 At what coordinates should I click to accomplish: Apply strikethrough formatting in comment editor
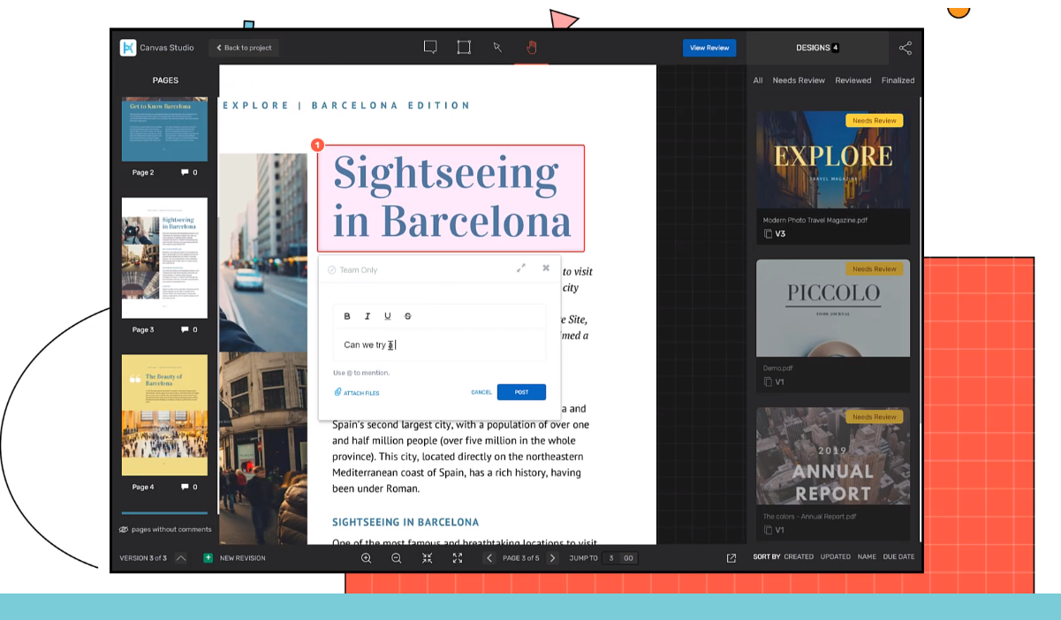[x=407, y=316]
